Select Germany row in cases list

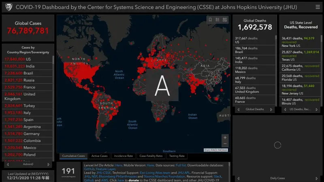pyautogui.click(x=27, y=134)
